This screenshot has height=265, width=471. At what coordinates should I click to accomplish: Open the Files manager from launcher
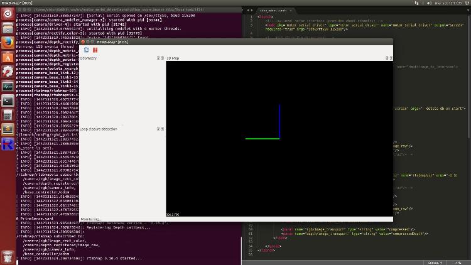coord(8,28)
